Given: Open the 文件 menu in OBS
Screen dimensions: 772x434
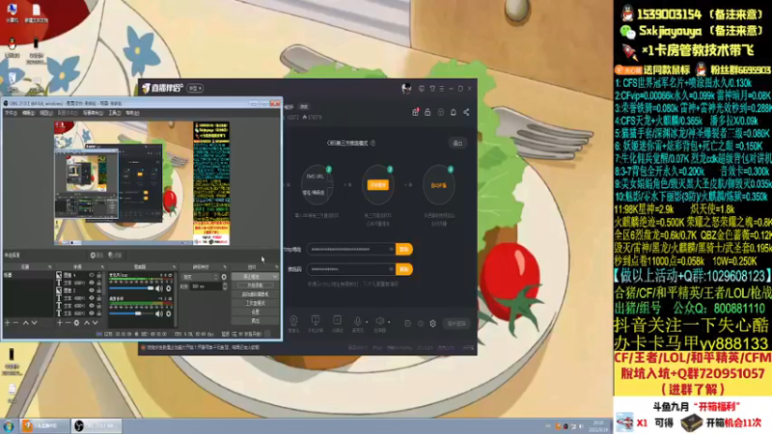Looking at the screenshot, I should (x=11, y=113).
